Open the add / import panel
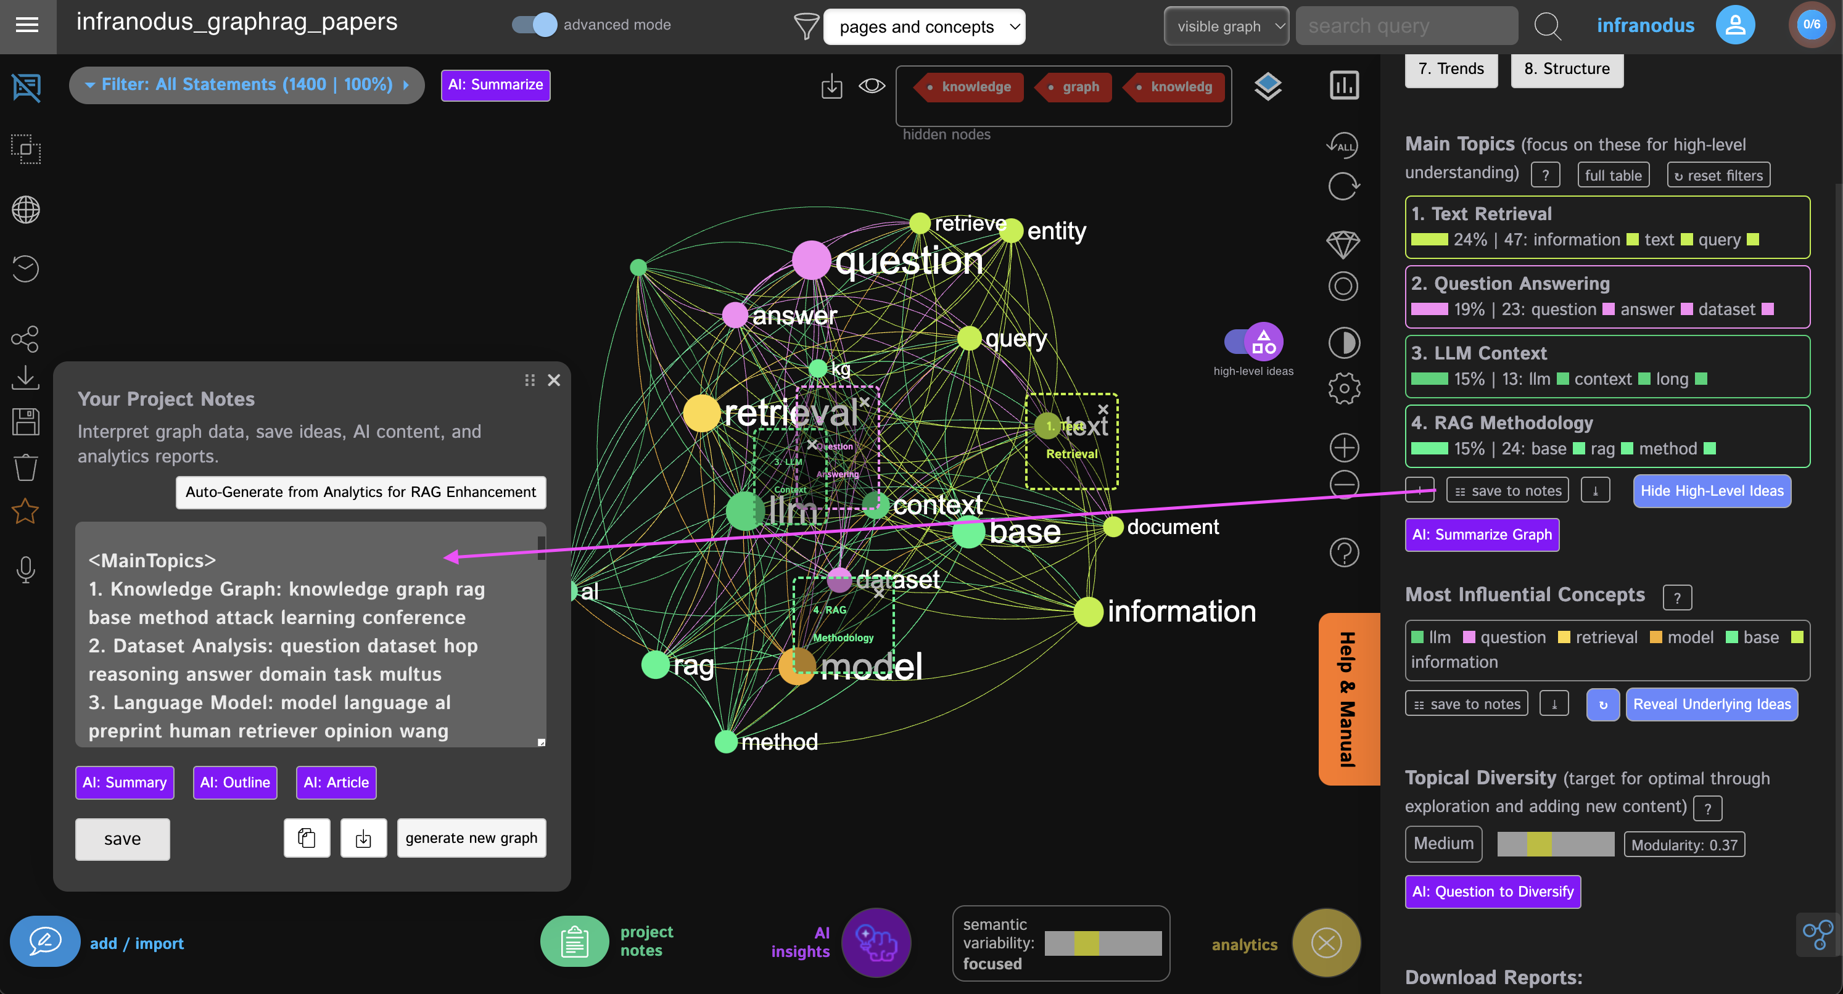Screen dimensions: 1843x994 pyautogui.click(x=45, y=941)
